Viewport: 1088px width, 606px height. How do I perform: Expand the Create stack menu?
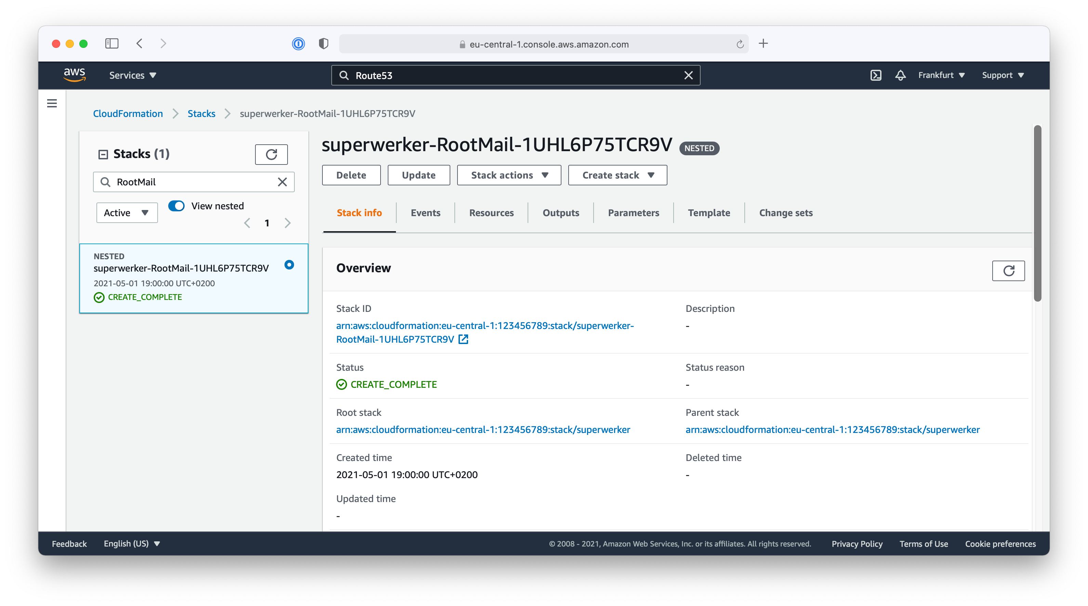(x=618, y=175)
